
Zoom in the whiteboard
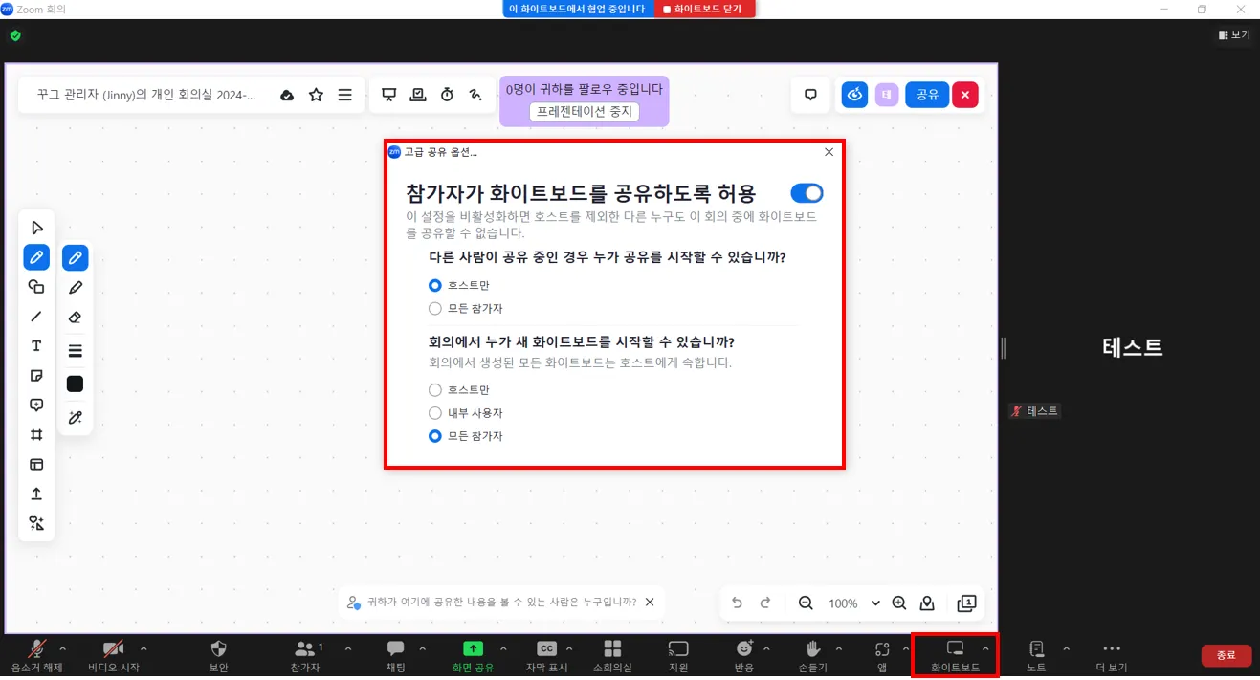click(899, 603)
